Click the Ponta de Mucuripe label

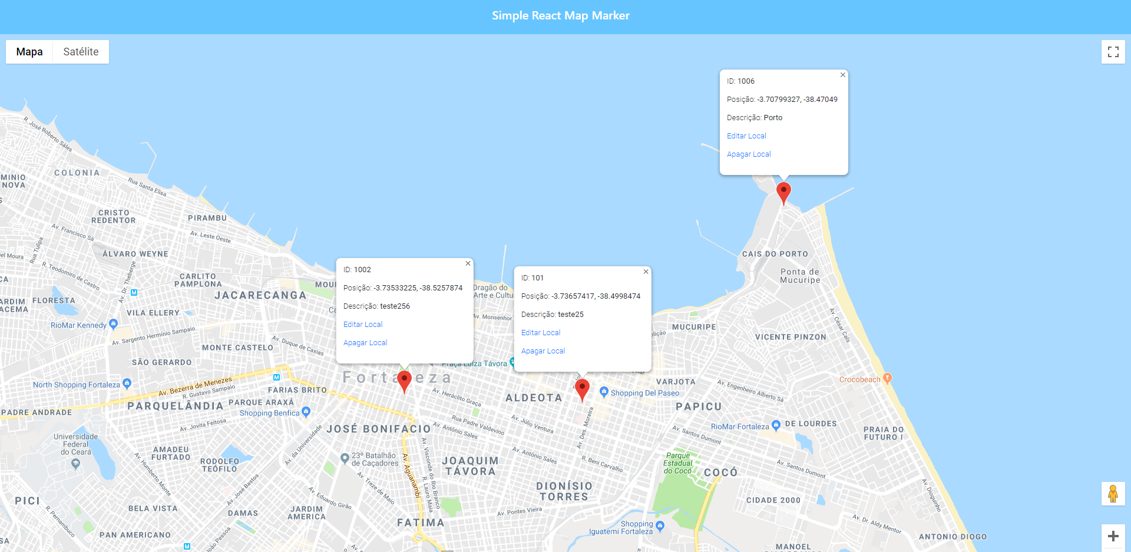tap(800, 276)
